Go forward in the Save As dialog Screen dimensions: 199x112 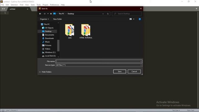44,14
